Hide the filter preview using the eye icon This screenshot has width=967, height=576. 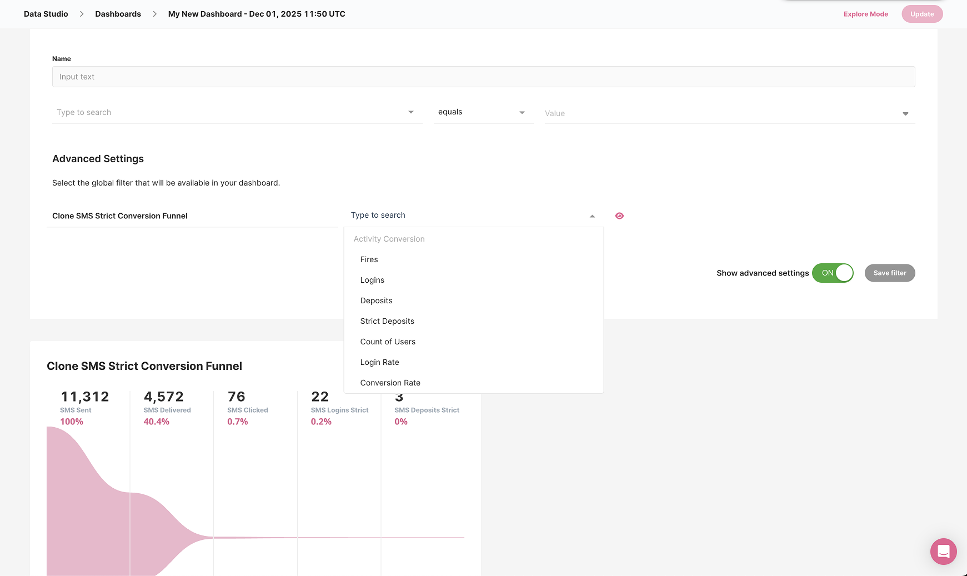[619, 216]
